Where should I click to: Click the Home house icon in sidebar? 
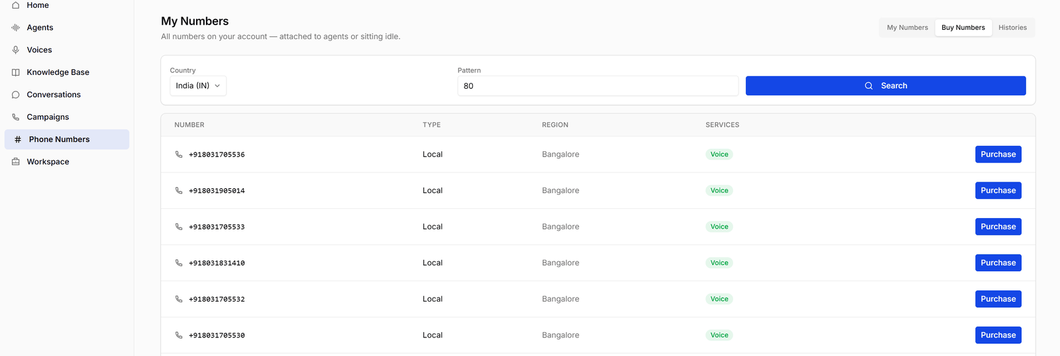click(x=16, y=5)
